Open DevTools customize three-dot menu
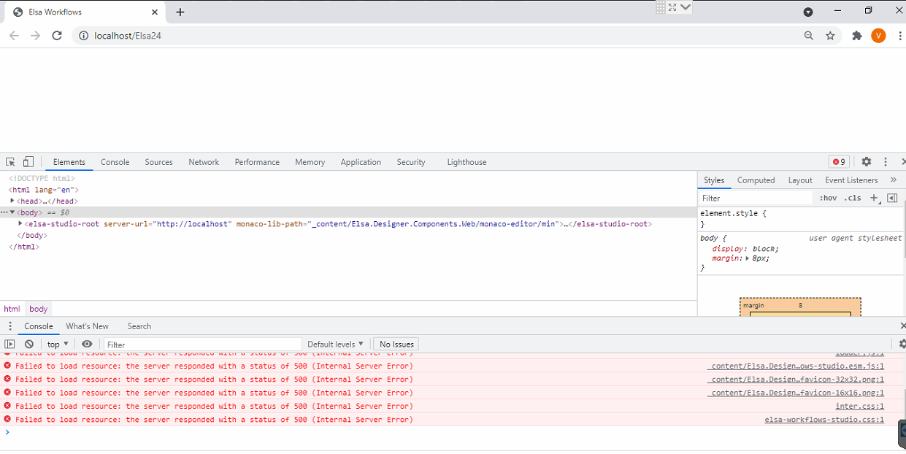 pyautogui.click(x=886, y=162)
